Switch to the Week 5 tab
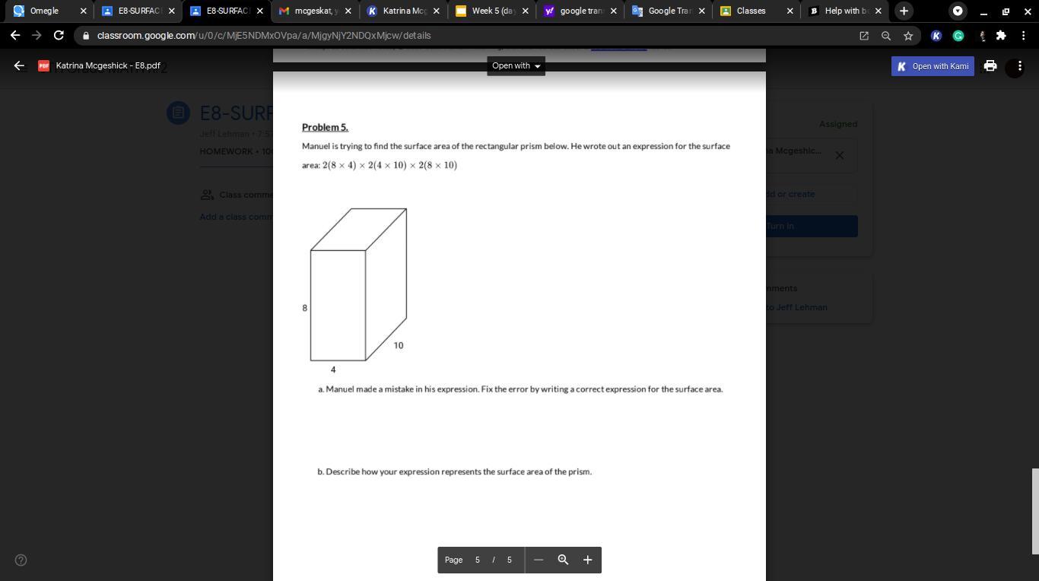Screen dimensions: 1039x581 click(x=492, y=11)
